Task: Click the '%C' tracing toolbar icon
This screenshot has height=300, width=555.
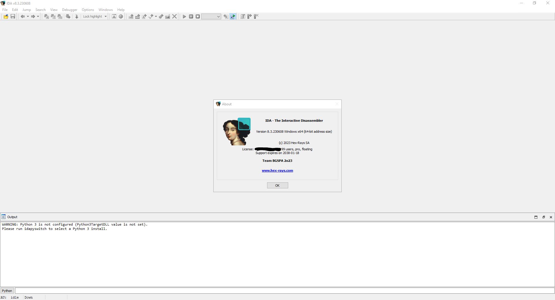Action: [x=226, y=16]
